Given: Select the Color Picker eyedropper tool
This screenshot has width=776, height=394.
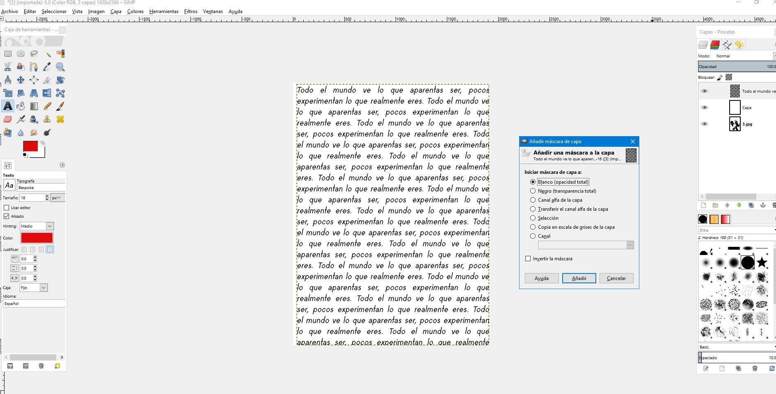Looking at the screenshot, I should (x=47, y=67).
